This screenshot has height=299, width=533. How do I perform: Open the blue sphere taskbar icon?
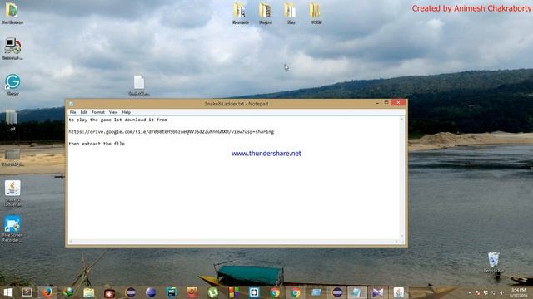(151, 292)
